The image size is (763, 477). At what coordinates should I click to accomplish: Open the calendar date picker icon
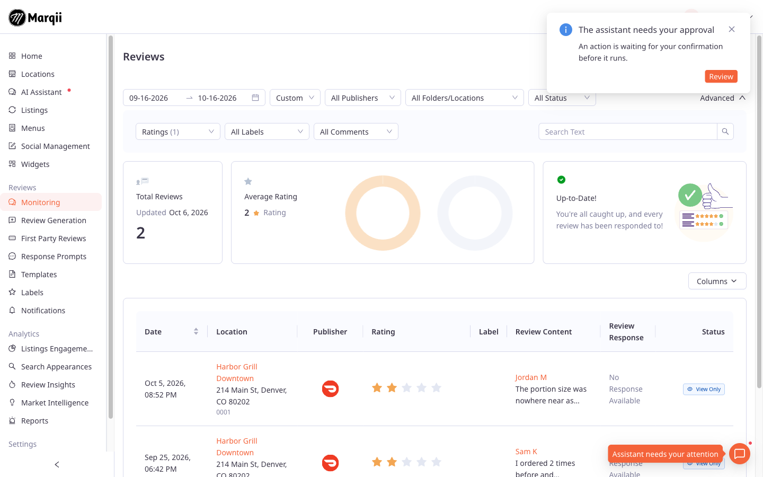pyautogui.click(x=255, y=98)
